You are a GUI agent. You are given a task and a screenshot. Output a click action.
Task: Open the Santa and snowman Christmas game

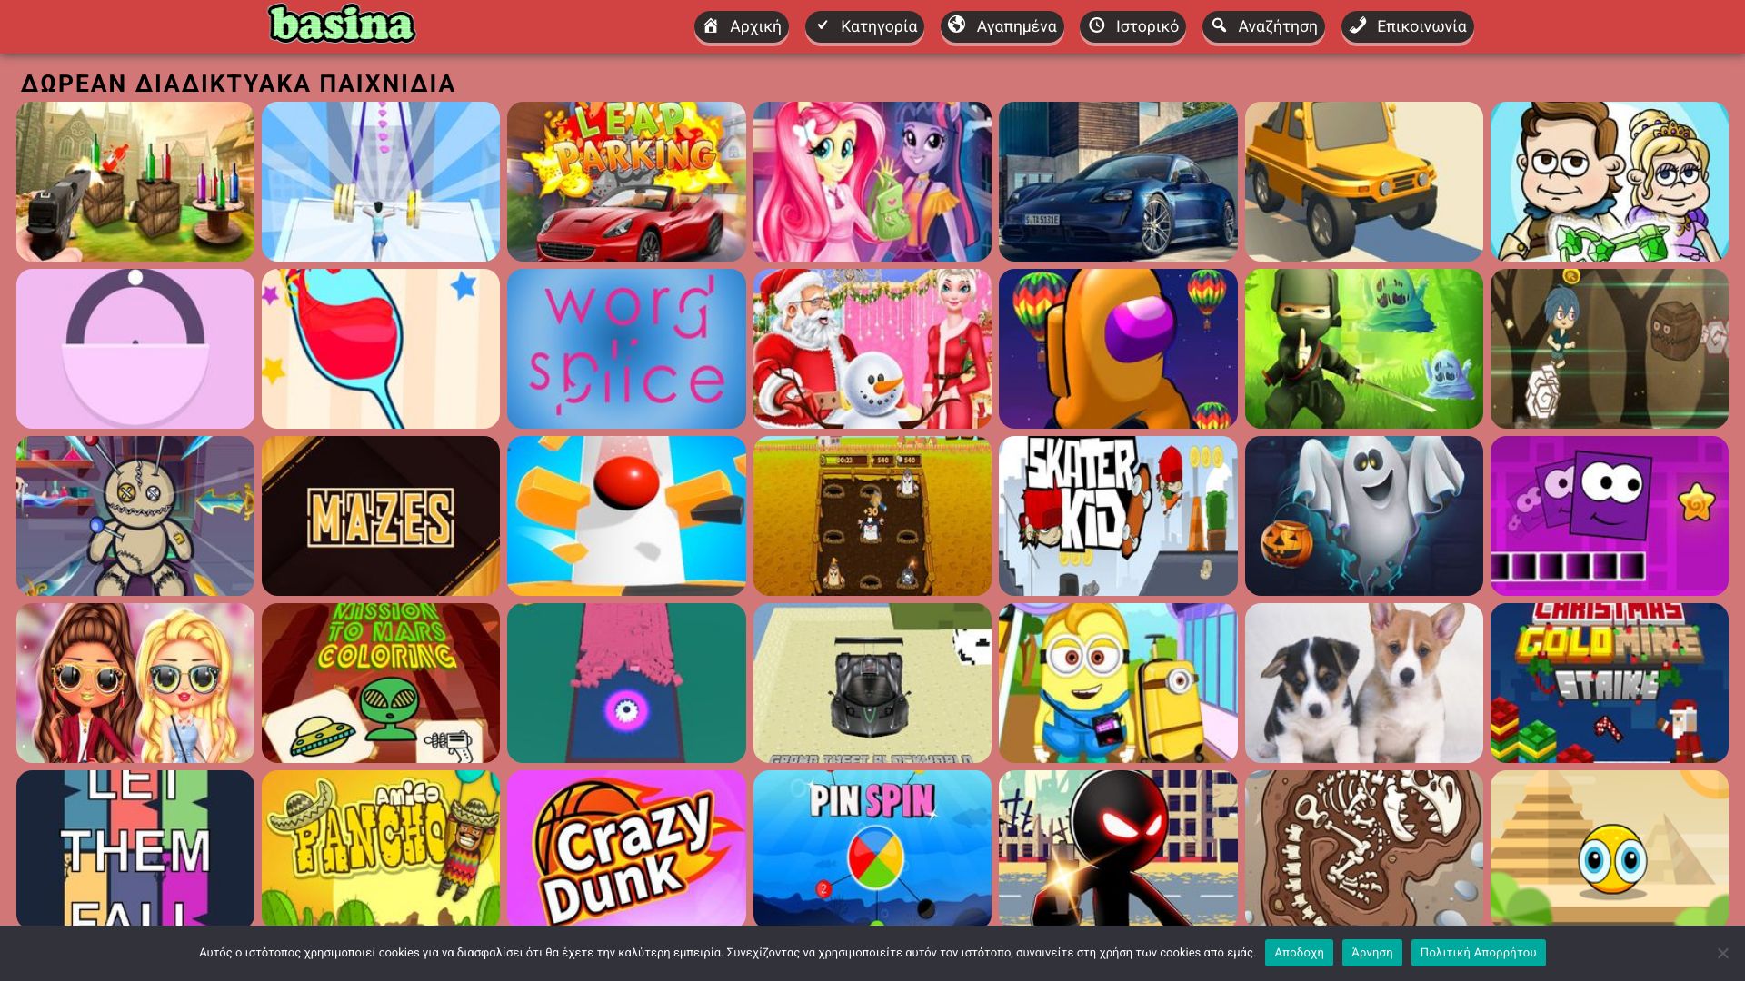872,349
